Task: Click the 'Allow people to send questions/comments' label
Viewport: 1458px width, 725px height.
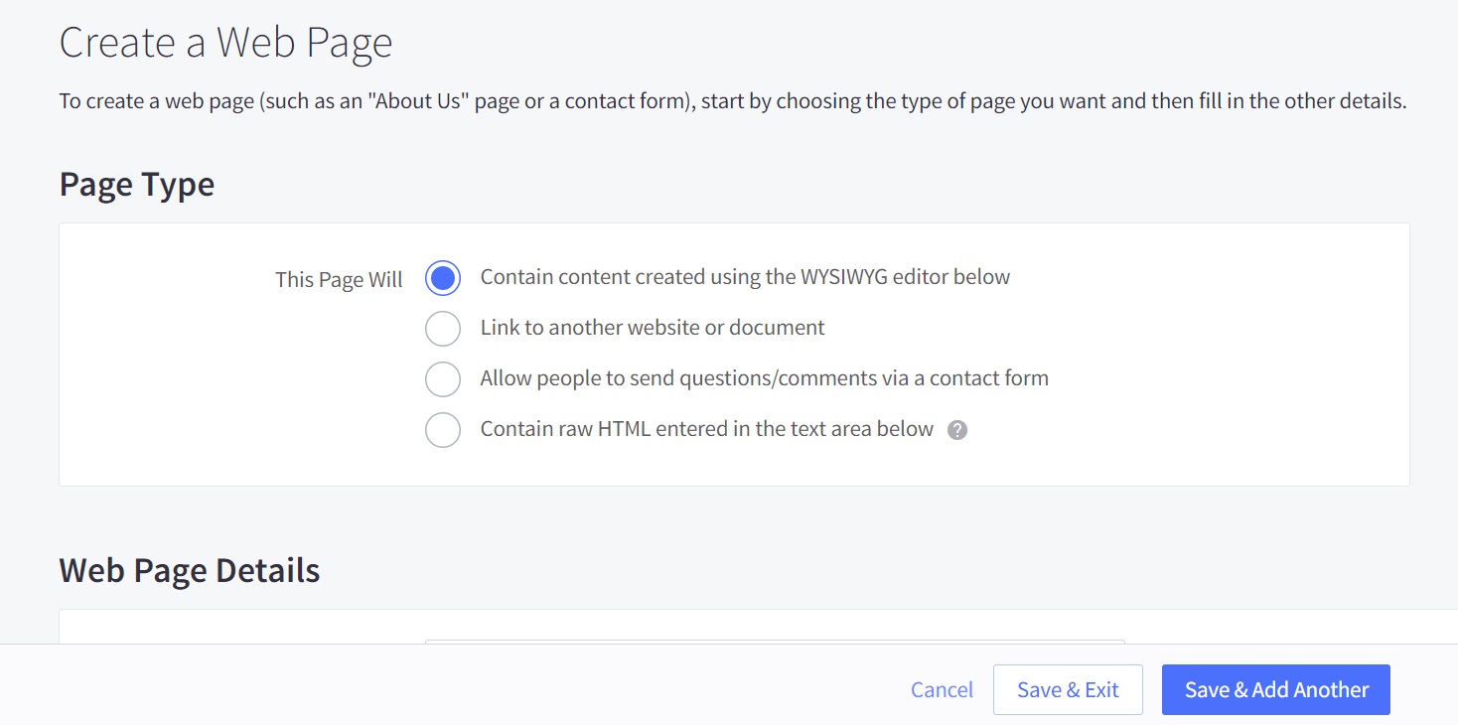Action: [764, 378]
